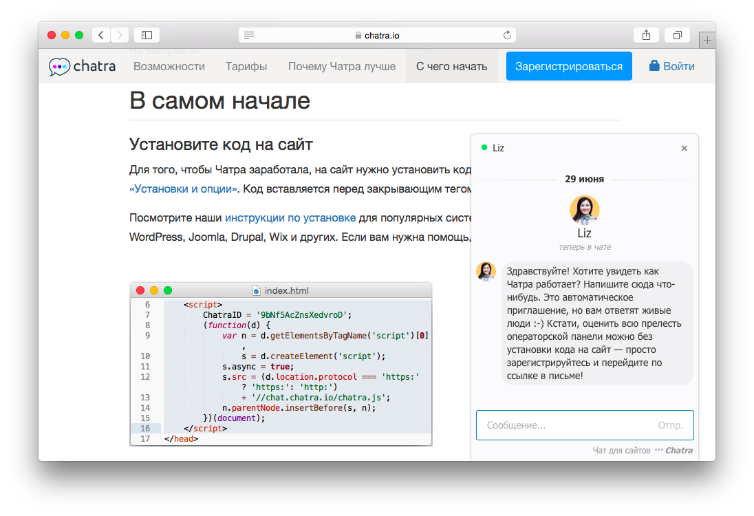
Task: Select the С чего начать tab
Action: point(451,67)
